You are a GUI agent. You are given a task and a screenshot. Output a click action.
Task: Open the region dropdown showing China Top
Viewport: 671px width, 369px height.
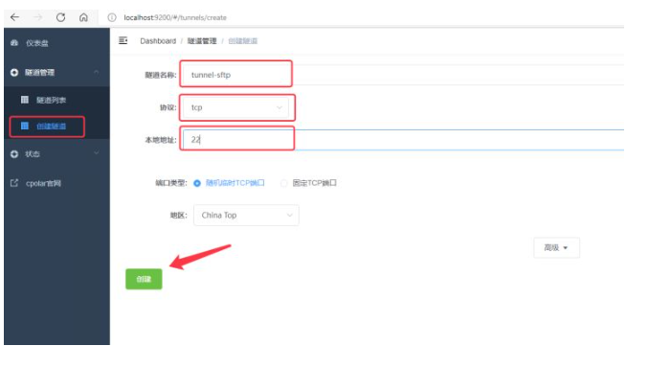click(x=246, y=215)
